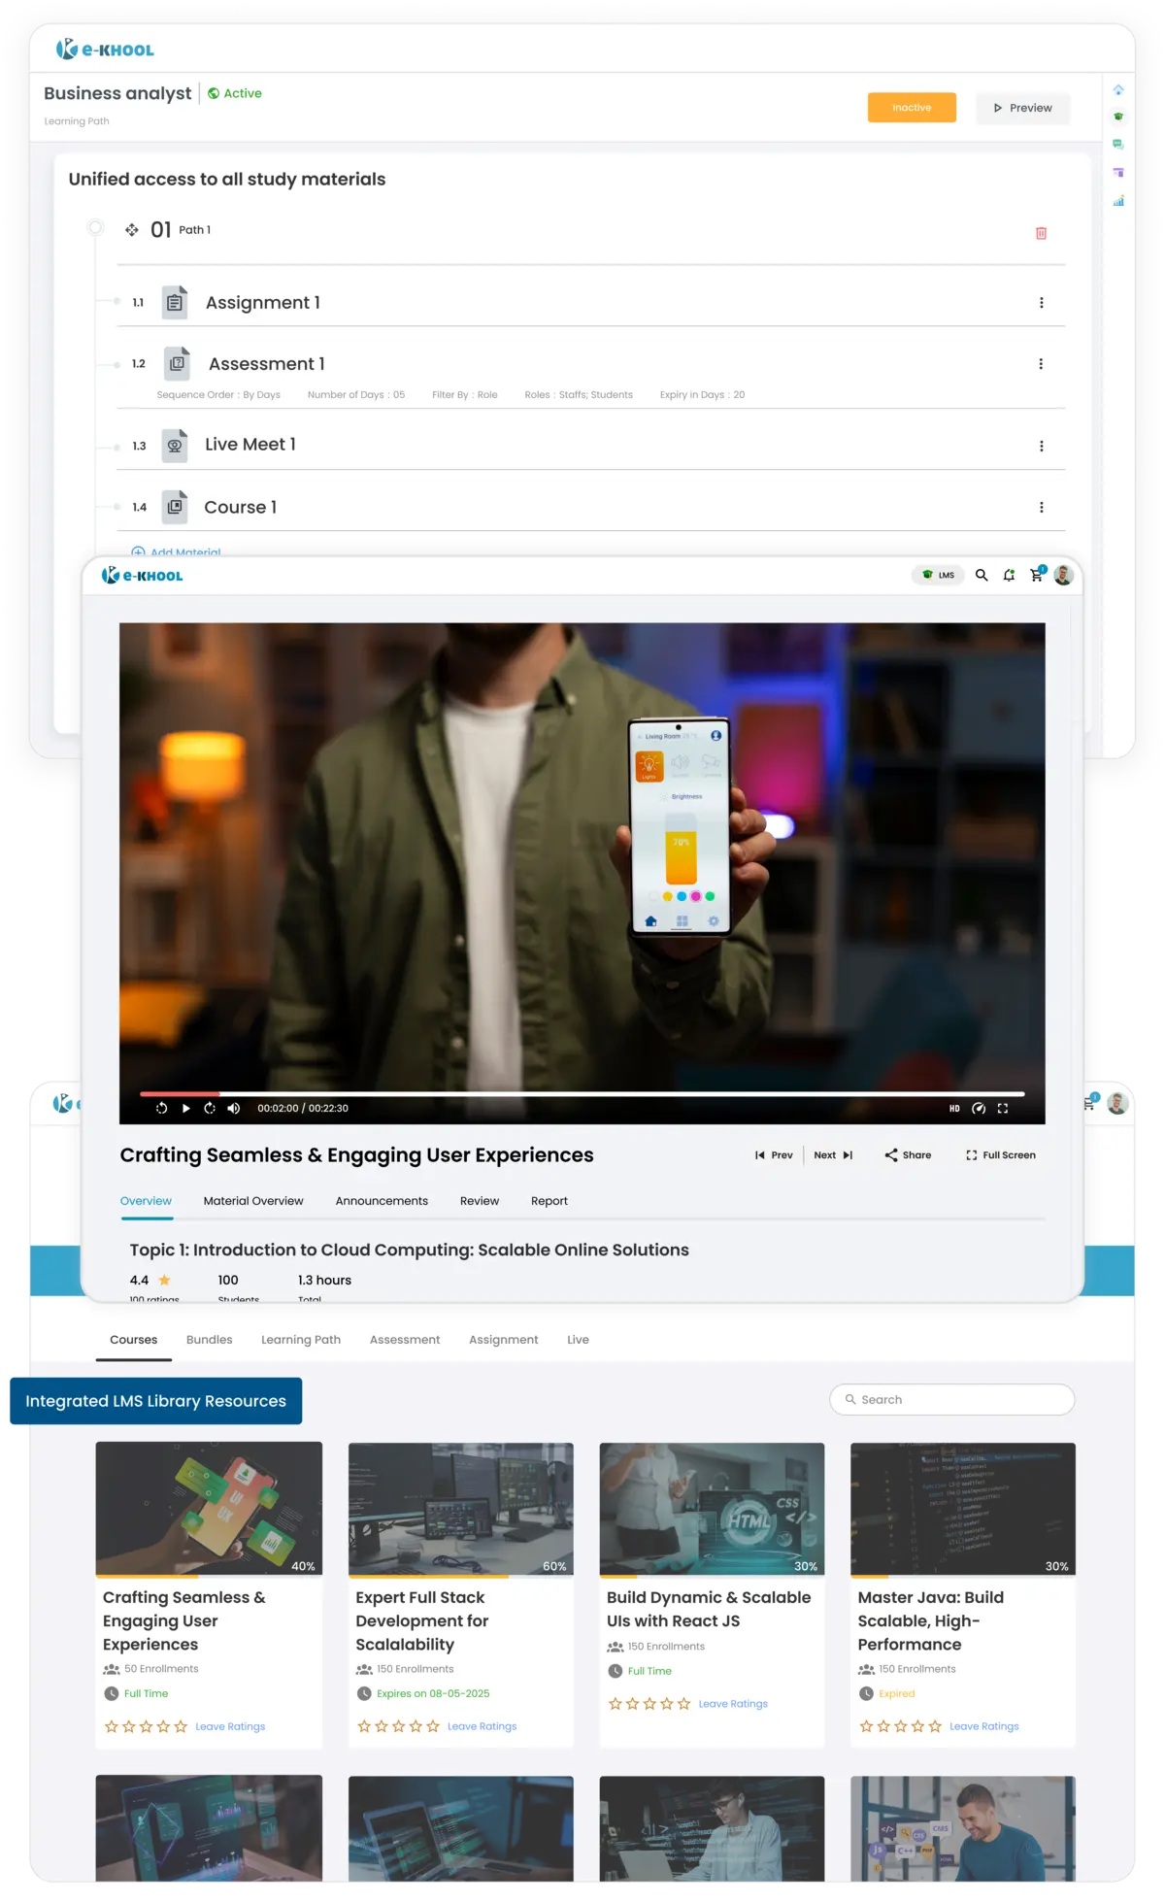
Task: Open the bar chart analytics sidebar icon
Action: coord(1118,201)
